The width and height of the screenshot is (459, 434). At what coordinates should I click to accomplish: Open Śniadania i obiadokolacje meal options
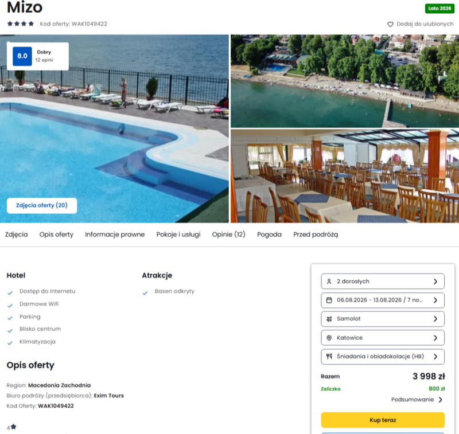pyautogui.click(x=383, y=357)
